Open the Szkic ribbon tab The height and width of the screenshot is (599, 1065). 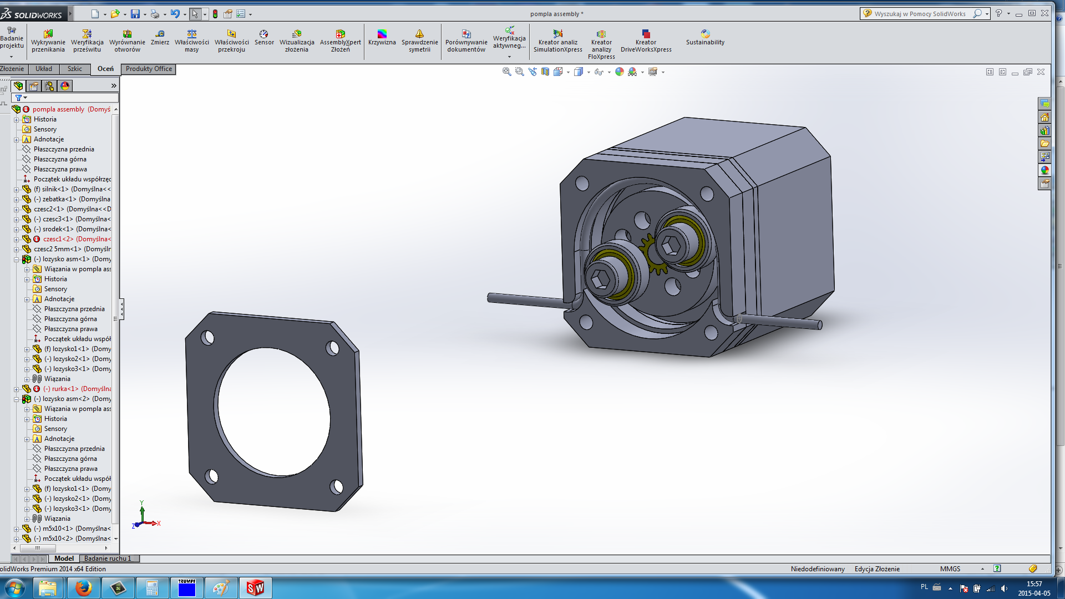point(74,69)
